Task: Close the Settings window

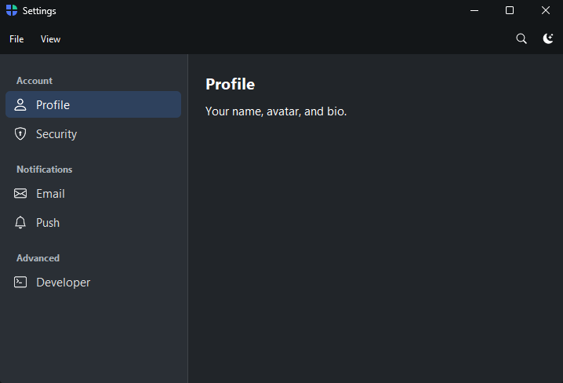Action: (546, 10)
